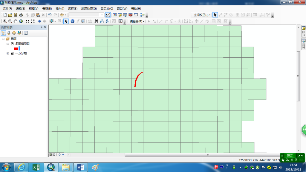Open the 地理处理(G) menu
Viewport: 306px width, 172px height.
89,9
